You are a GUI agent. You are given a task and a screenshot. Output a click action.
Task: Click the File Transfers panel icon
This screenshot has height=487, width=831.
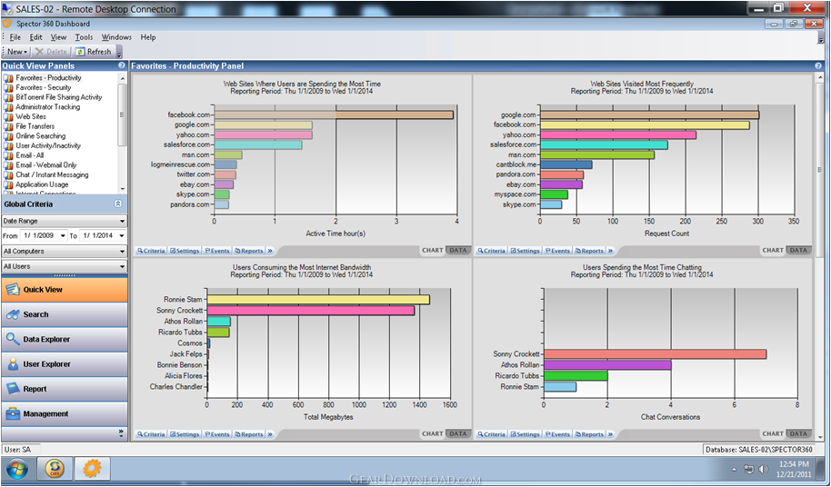tap(8, 126)
